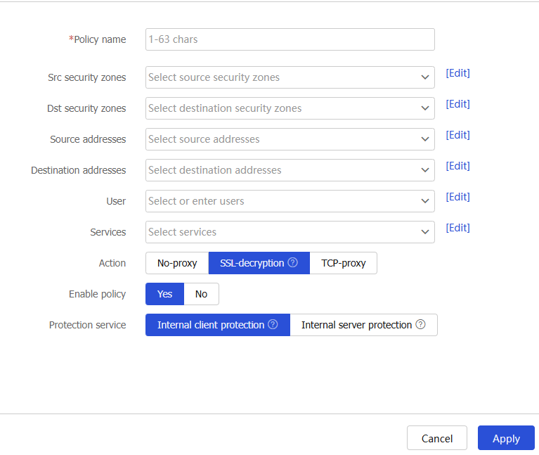
Task: Set Enable policy to Yes
Action: click(164, 294)
